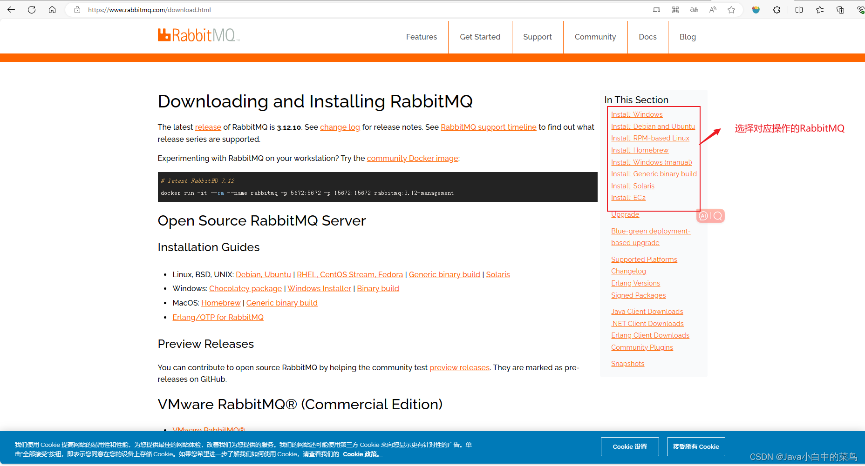Viewport: 865px width, 466px height.
Task: Click the RabbitMQ logo
Action: [198, 34]
